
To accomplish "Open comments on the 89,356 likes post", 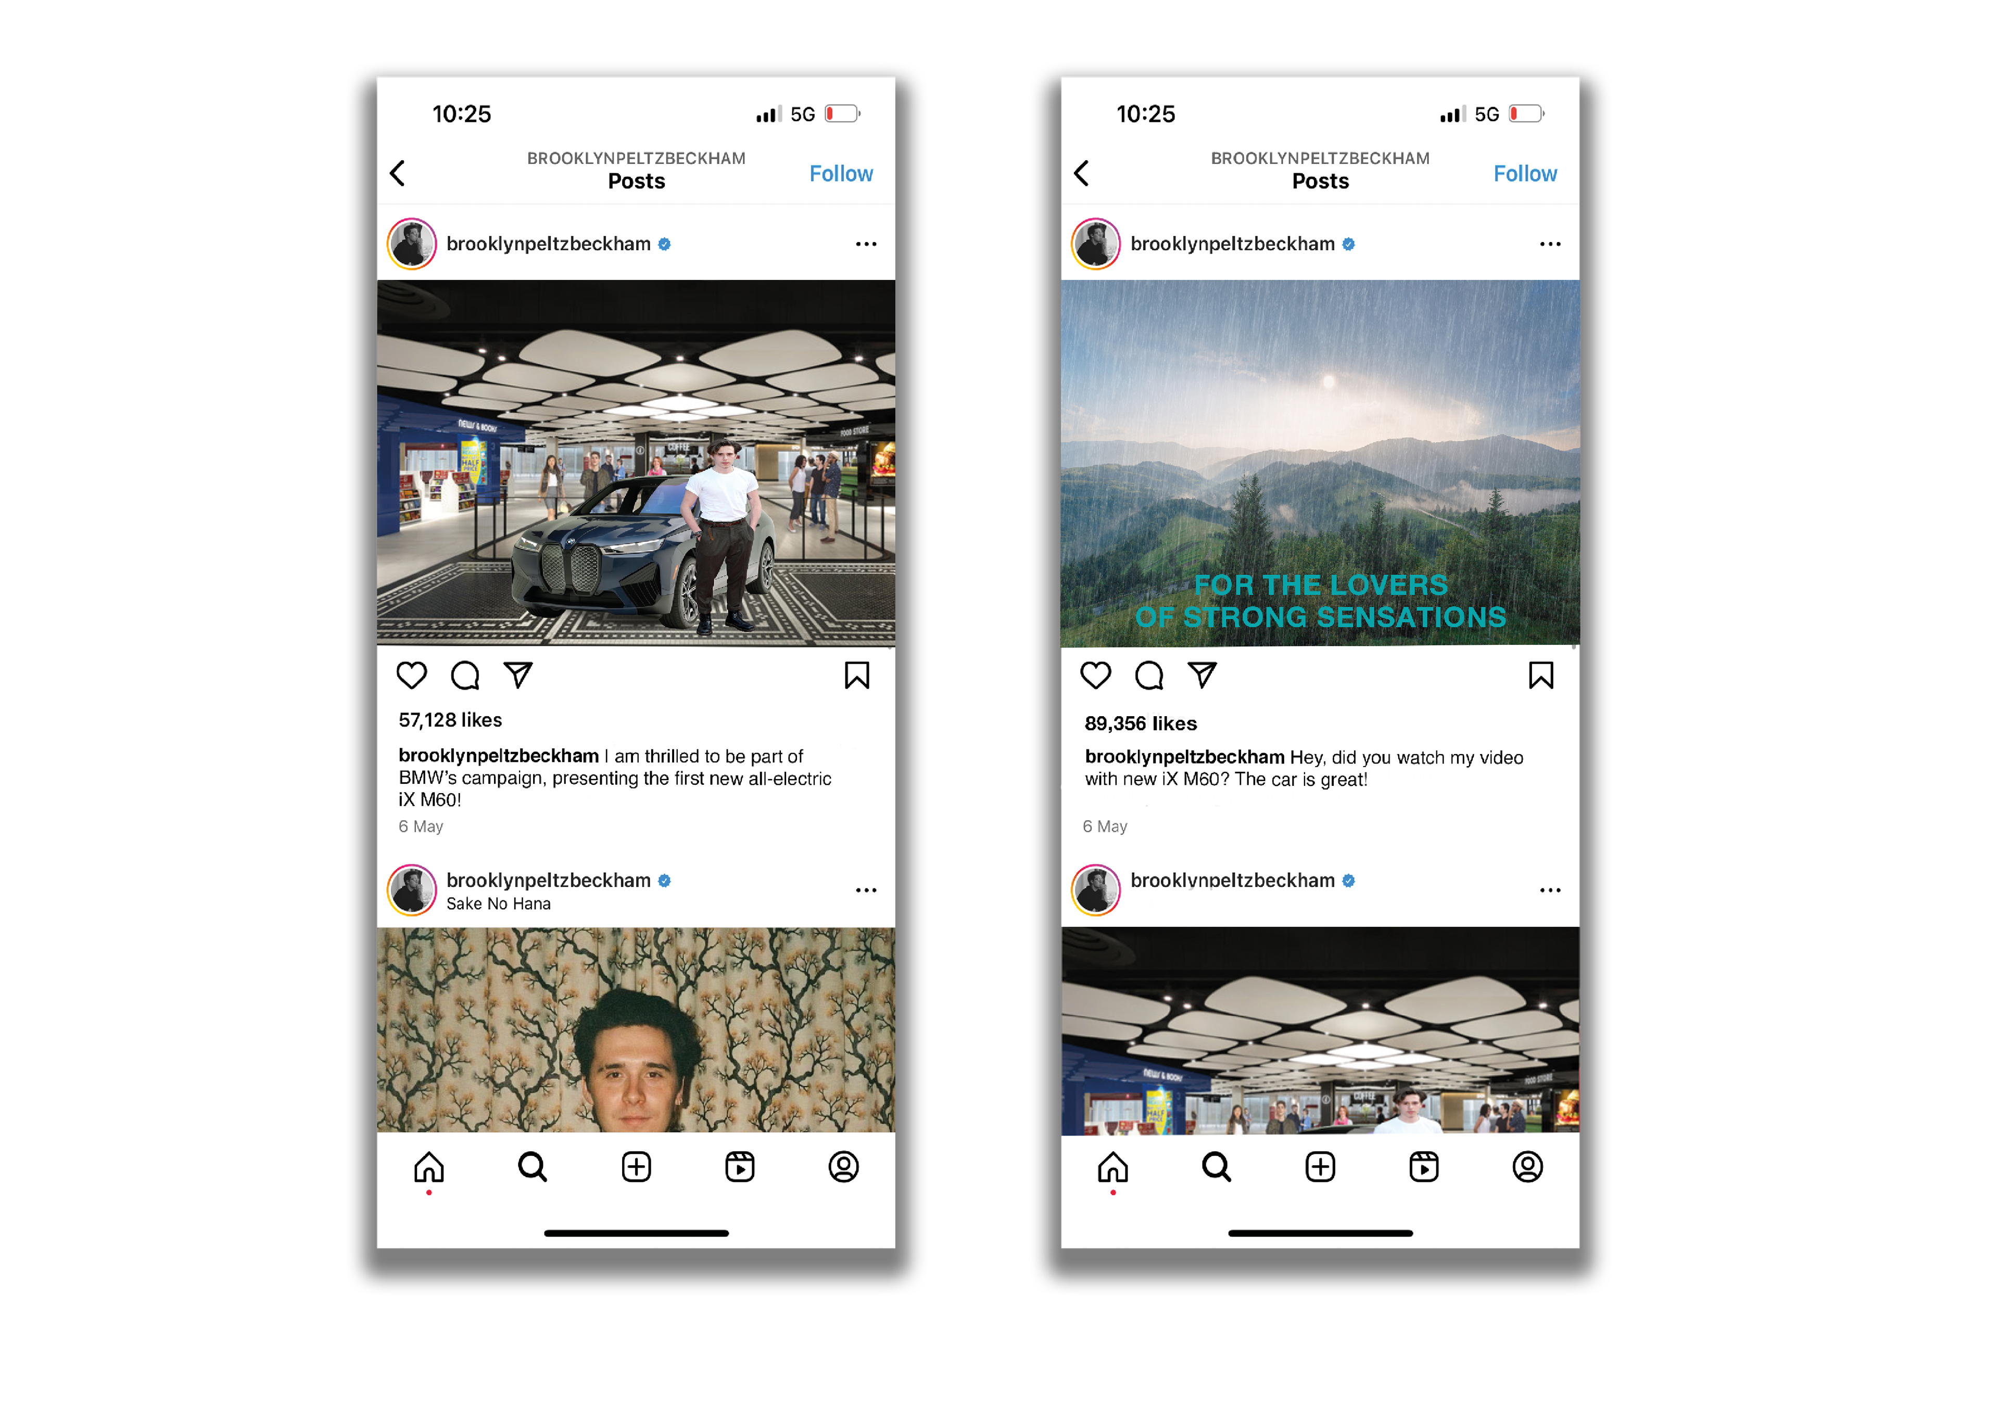I will (1149, 676).
